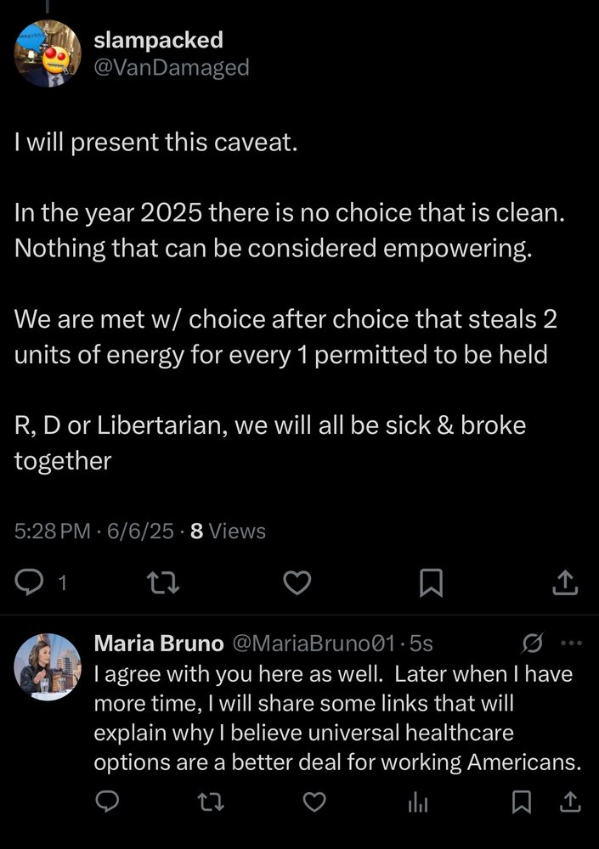Like Maria Bruno's reply

[x=315, y=801]
